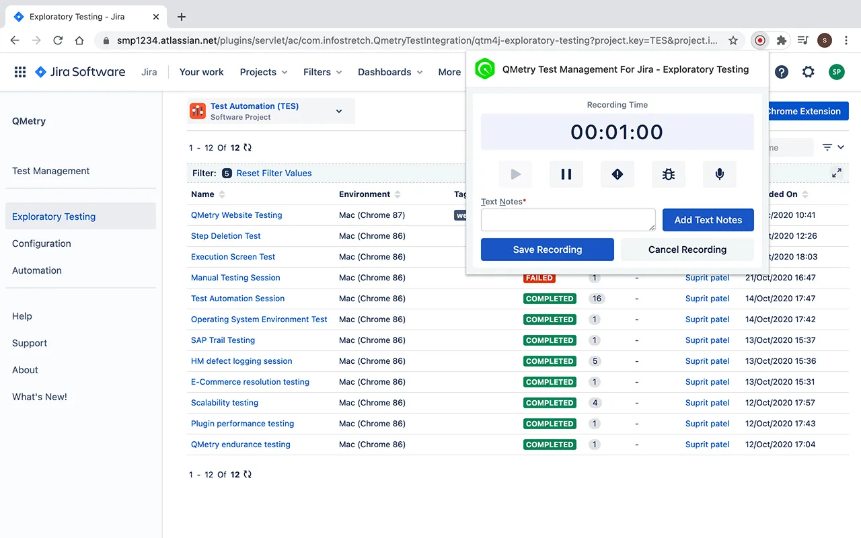This screenshot has width=861, height=538.
Task: Sort by Name column
Action: [x=208, y=194]
